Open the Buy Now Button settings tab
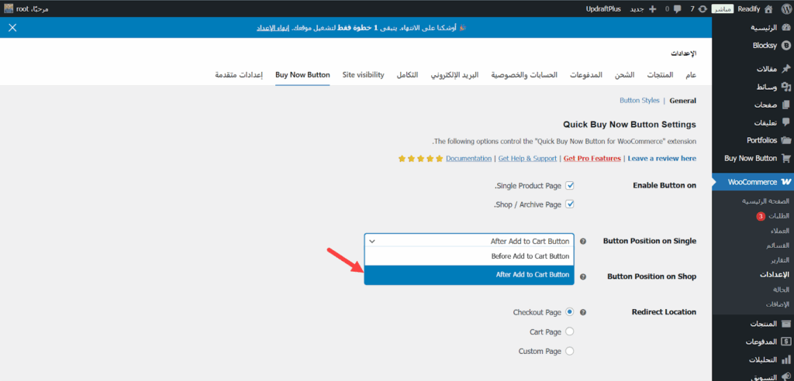 tap(303, 74)
